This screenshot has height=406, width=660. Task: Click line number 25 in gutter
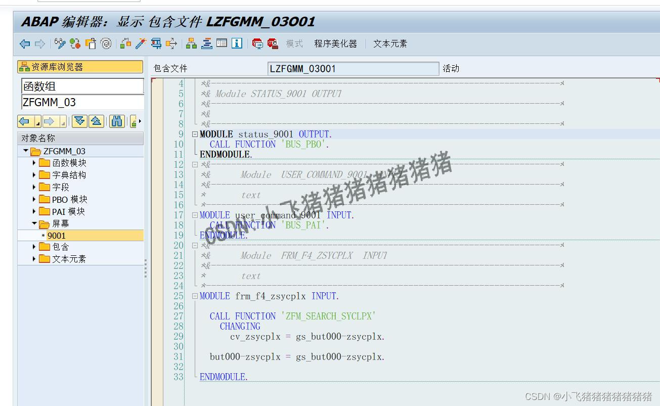[178, 296]
